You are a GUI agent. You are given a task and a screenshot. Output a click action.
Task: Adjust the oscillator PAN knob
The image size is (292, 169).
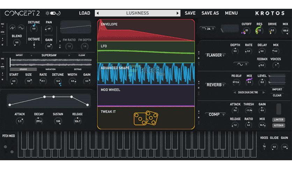(x=49, y=29)
